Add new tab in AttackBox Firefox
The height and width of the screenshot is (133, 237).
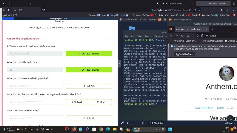click(x=212, y=29)
